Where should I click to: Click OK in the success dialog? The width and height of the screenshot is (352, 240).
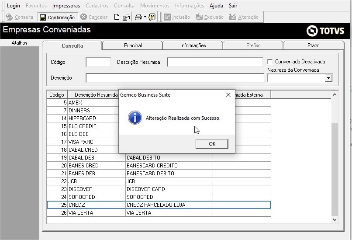click(x=212, y=144)
